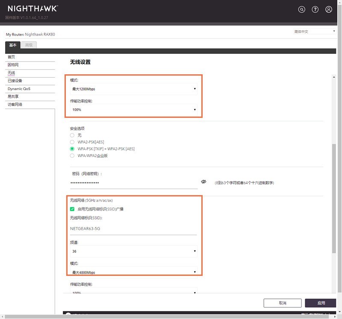Open the 频道 36 channel dropdown
The width and height of the screenshot is (342, 319).
[134, 251]
